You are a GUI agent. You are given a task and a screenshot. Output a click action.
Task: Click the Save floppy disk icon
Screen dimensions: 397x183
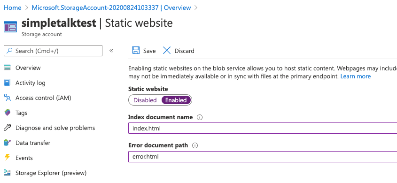coord(136,51)
